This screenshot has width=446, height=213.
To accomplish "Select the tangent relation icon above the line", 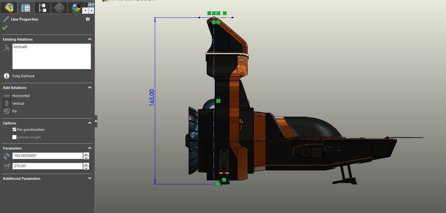I will pyautogui.click(x=209, y=13).
